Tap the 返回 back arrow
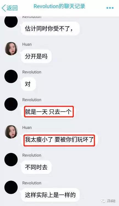 (x=9, y=8)
